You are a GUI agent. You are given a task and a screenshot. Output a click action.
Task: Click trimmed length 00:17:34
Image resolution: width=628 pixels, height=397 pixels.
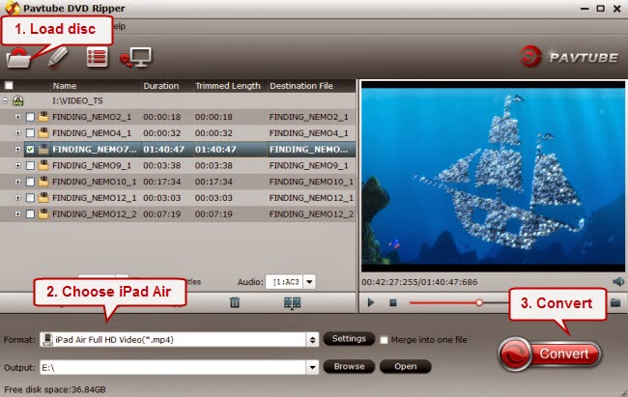tap(214, 182)
